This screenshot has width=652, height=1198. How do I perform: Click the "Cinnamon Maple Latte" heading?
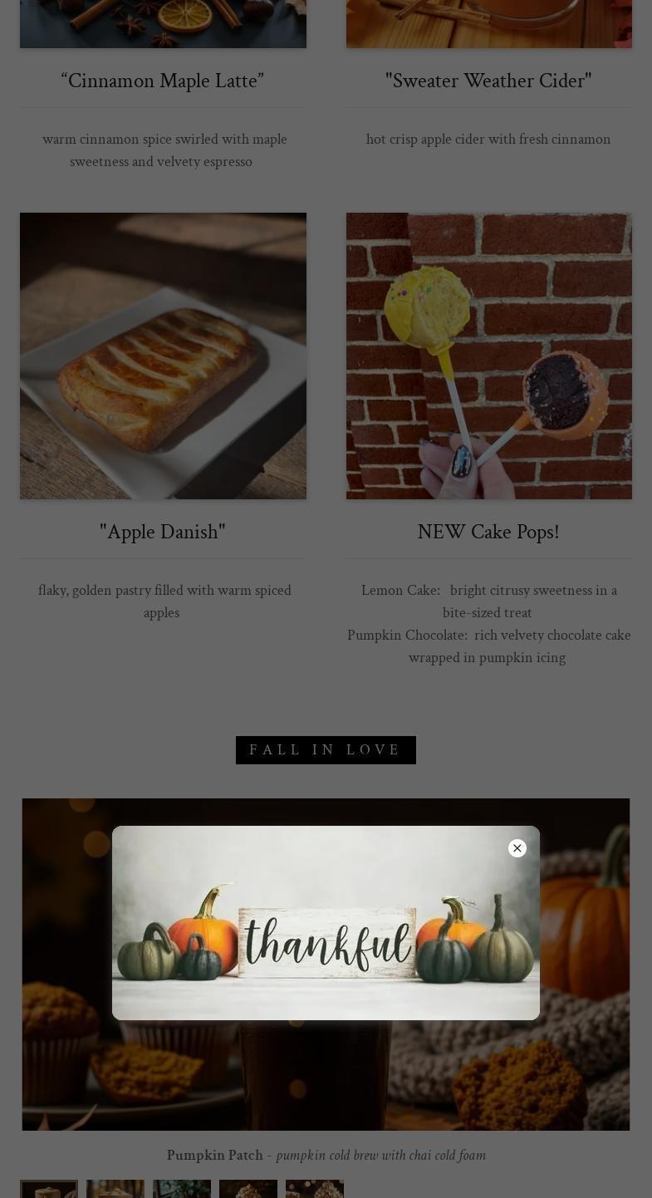tap(163, 81)
